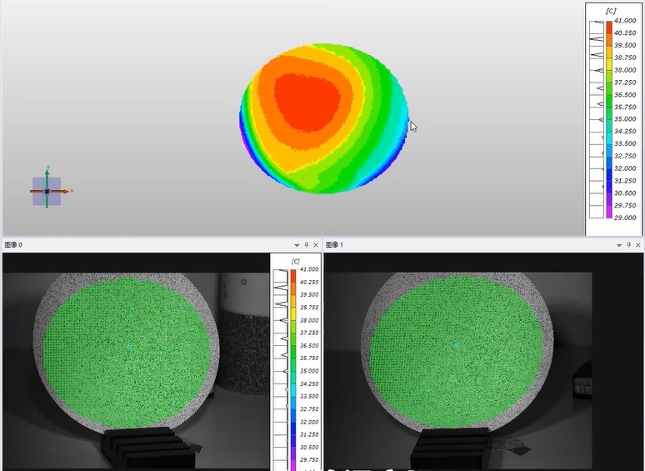Click the red hot zone on the 3D temperature map

click(x=307, y=100)
